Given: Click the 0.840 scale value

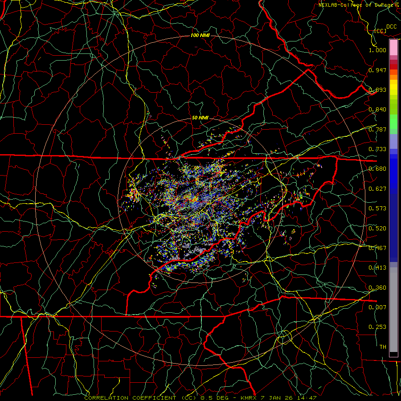Looking at the screenshot, I should point(377,110).
